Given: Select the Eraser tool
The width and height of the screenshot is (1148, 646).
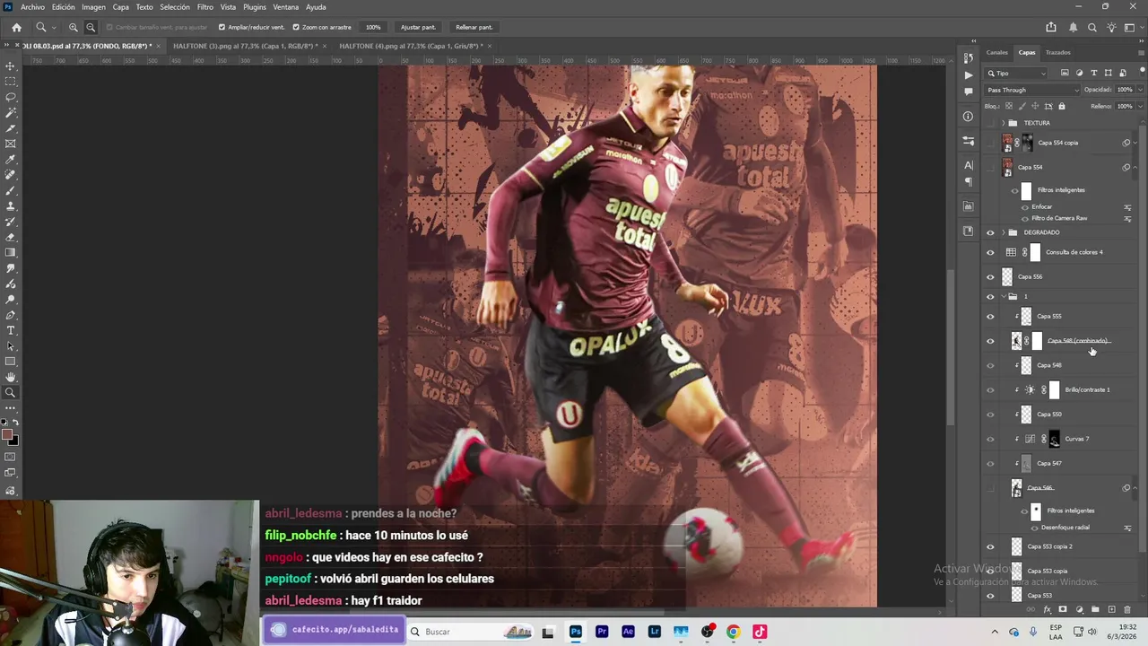Looking at the screenshot, I should click(x=11, y=237).
